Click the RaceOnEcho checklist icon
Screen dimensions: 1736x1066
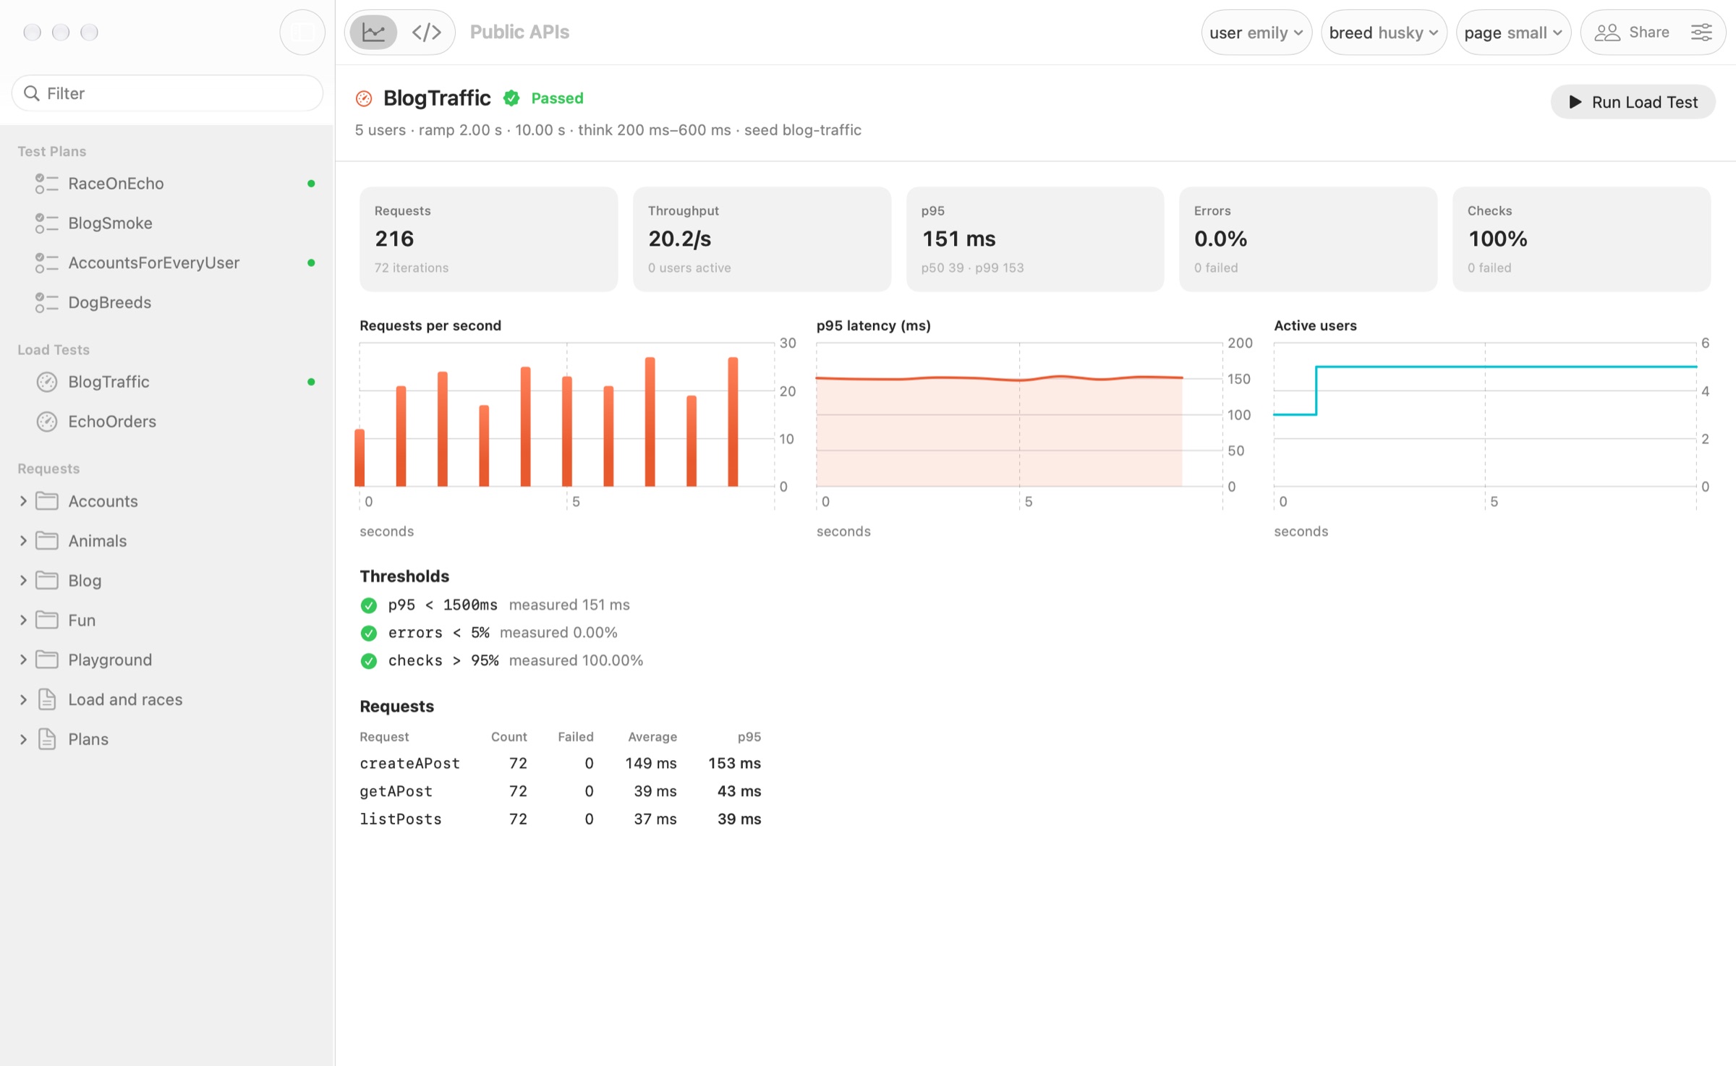click(x=46, y=184)
